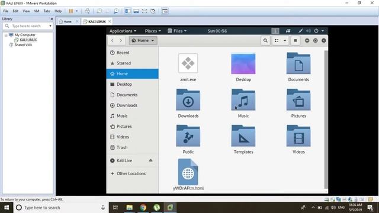Image resolution: width=379 pixels, height=213 pixels.
Task: Click the Kali top bar pen icon
Action: coord(300,31)
